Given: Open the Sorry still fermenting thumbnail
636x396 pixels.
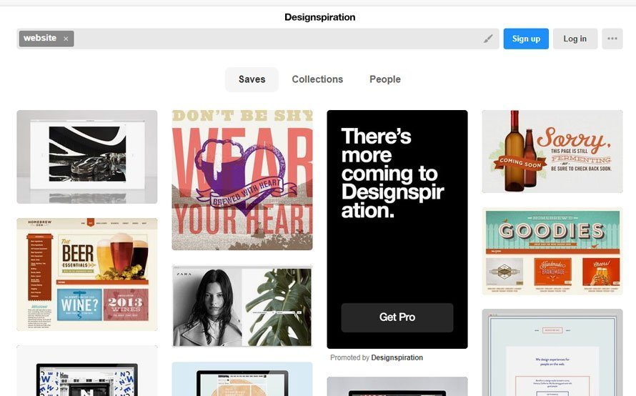Looking at the screenshot, I should [552, 152].
